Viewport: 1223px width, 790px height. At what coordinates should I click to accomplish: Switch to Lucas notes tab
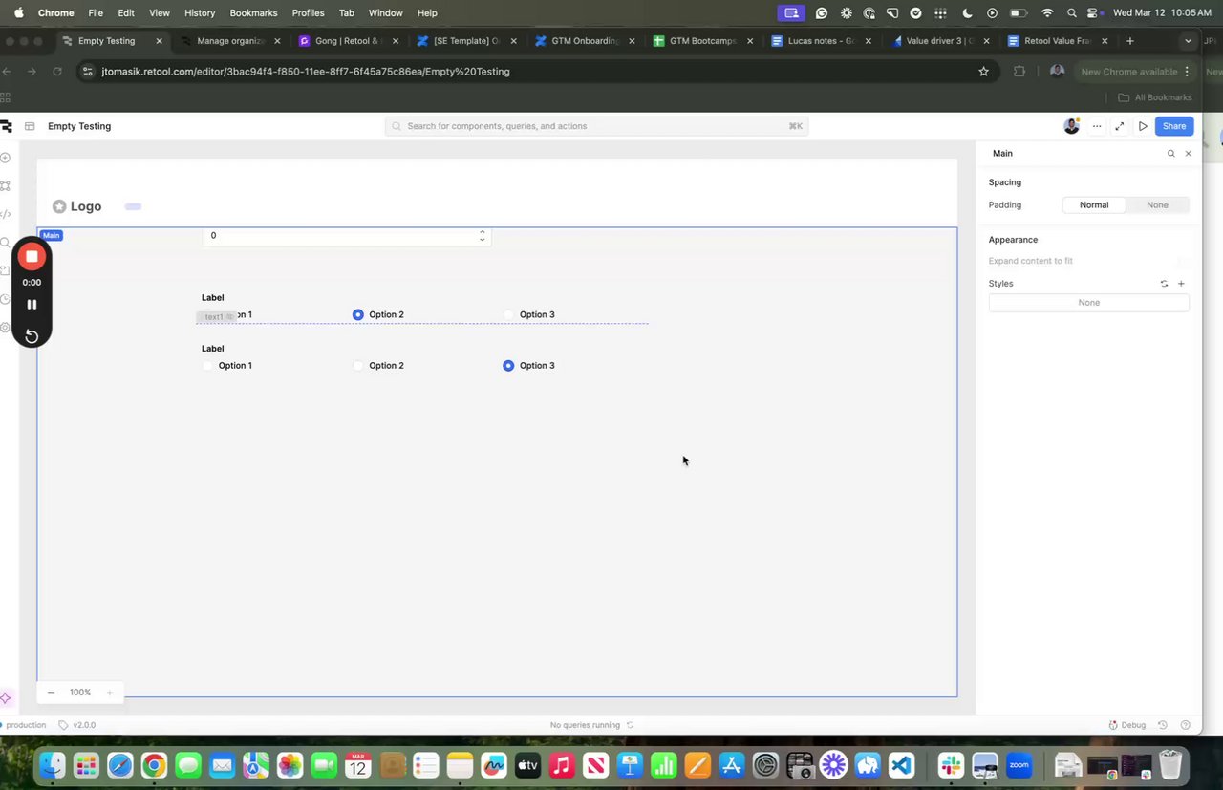(820, 41)
